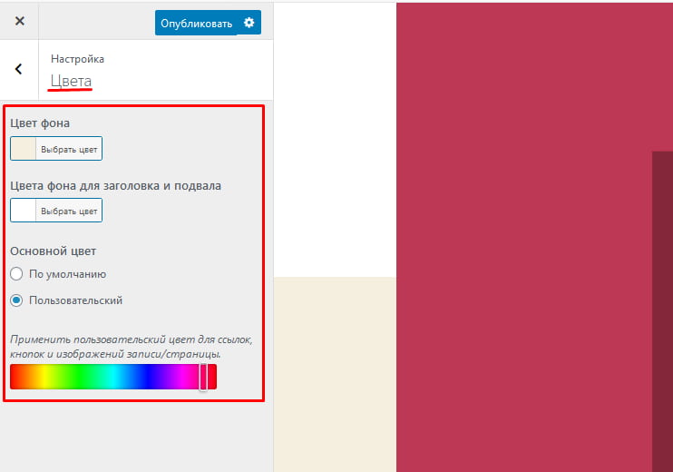Click the Основной цвет label

[53, 251]
